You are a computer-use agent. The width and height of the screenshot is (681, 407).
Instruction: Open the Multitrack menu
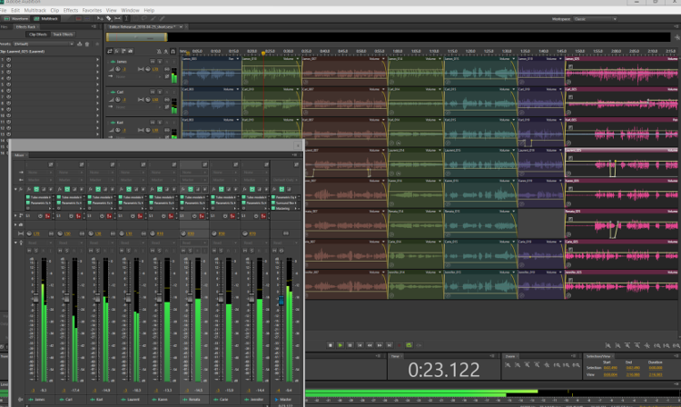35,10
